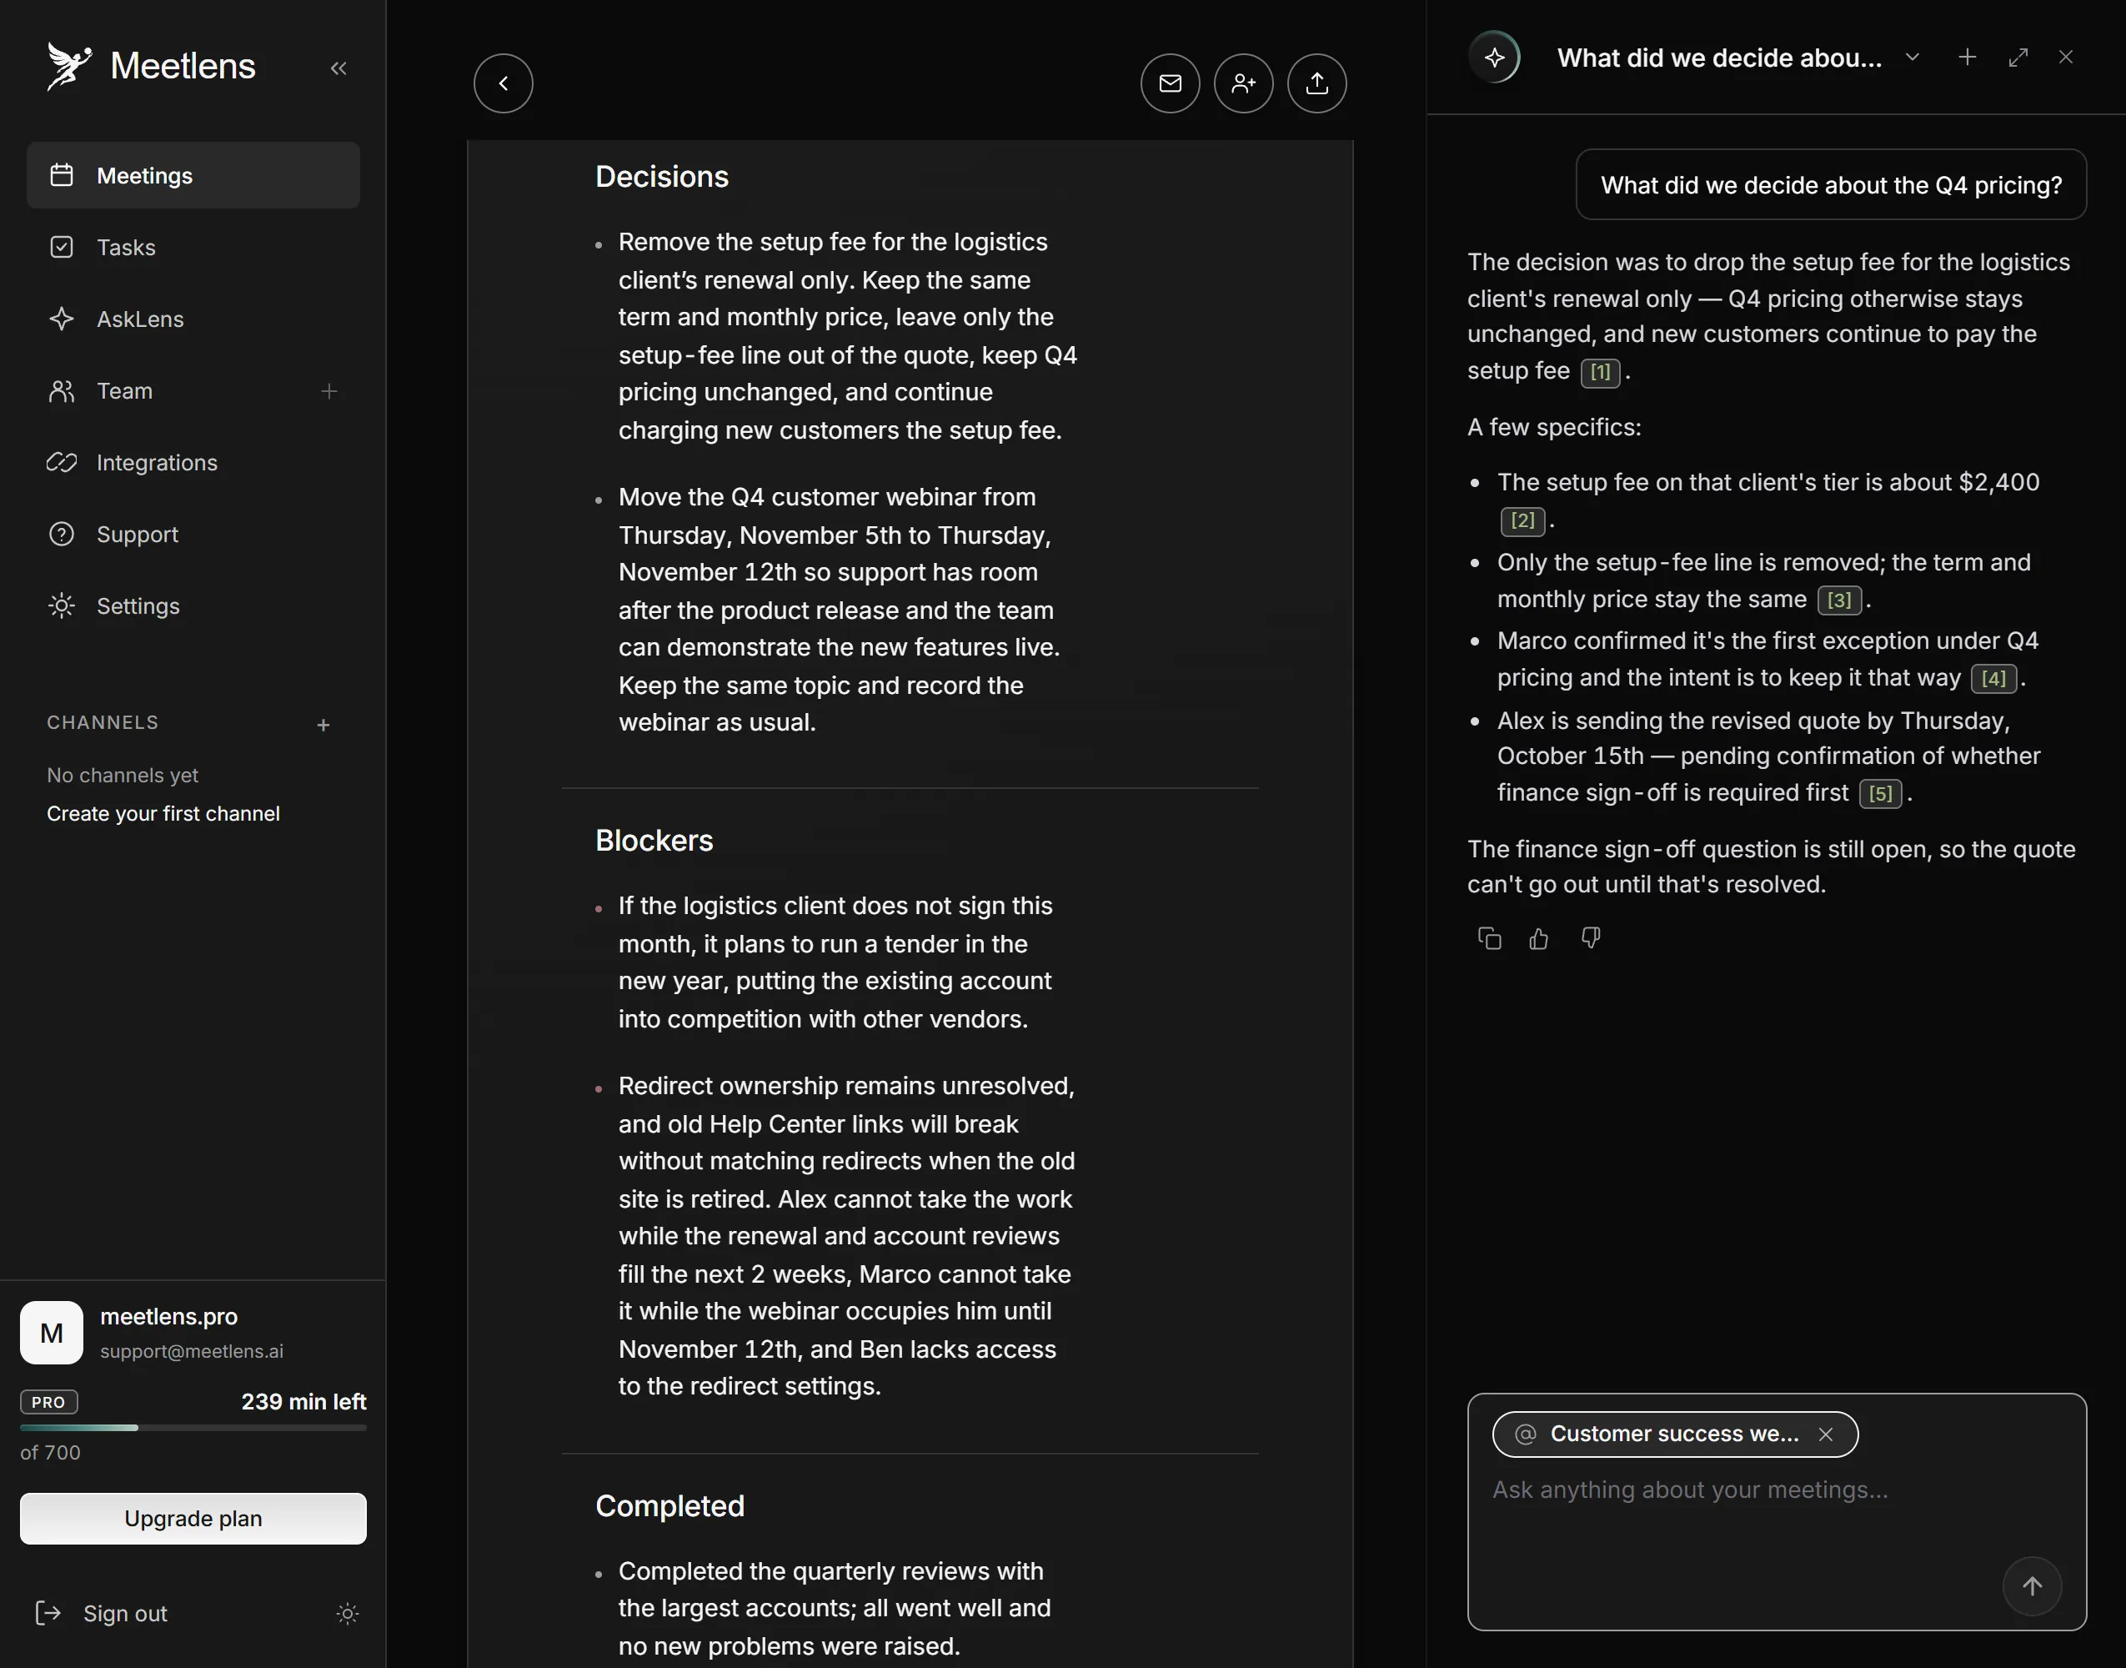Viewport: 2126px width, 1668px height.
Task: Close the AskLens chat panel
Action: coord(2065,58)
